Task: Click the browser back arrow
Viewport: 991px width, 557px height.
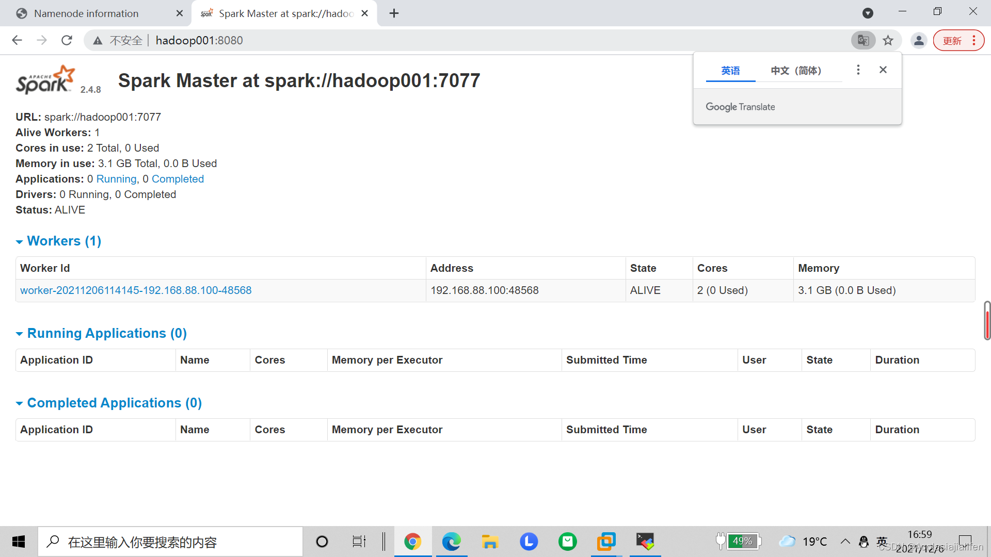Action: pyautogui.click(x=17, y=40)
